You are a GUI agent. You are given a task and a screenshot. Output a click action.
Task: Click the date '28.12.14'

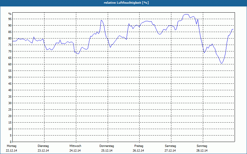click(x=202, y=151)
